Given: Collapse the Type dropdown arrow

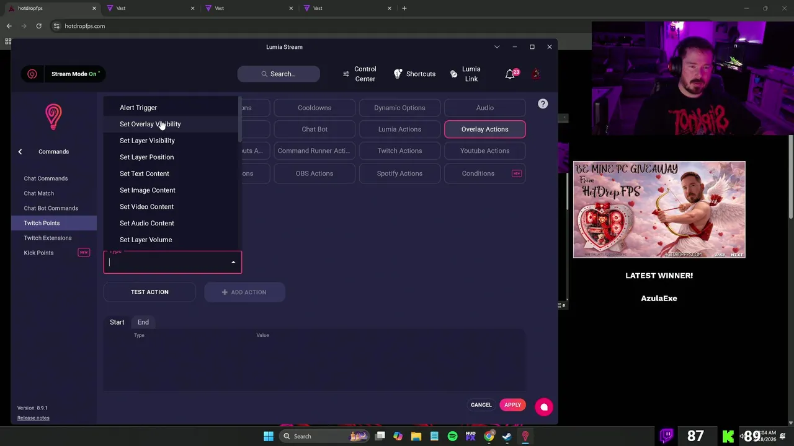Looking at the screenshot, I should (233, 263).
